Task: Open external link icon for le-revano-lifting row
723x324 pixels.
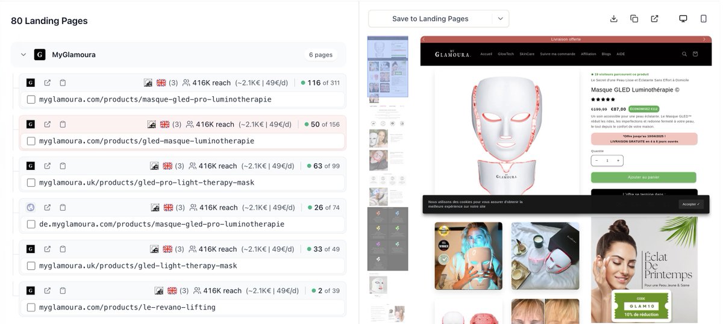Action: coord(48,290)
